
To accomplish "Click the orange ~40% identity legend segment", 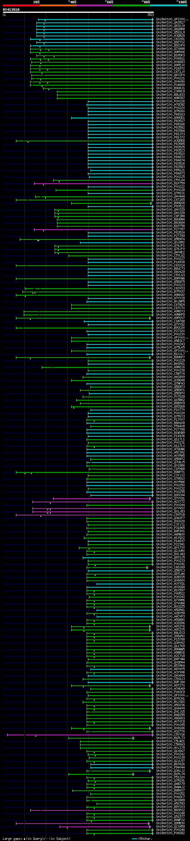I will [58, 5].
